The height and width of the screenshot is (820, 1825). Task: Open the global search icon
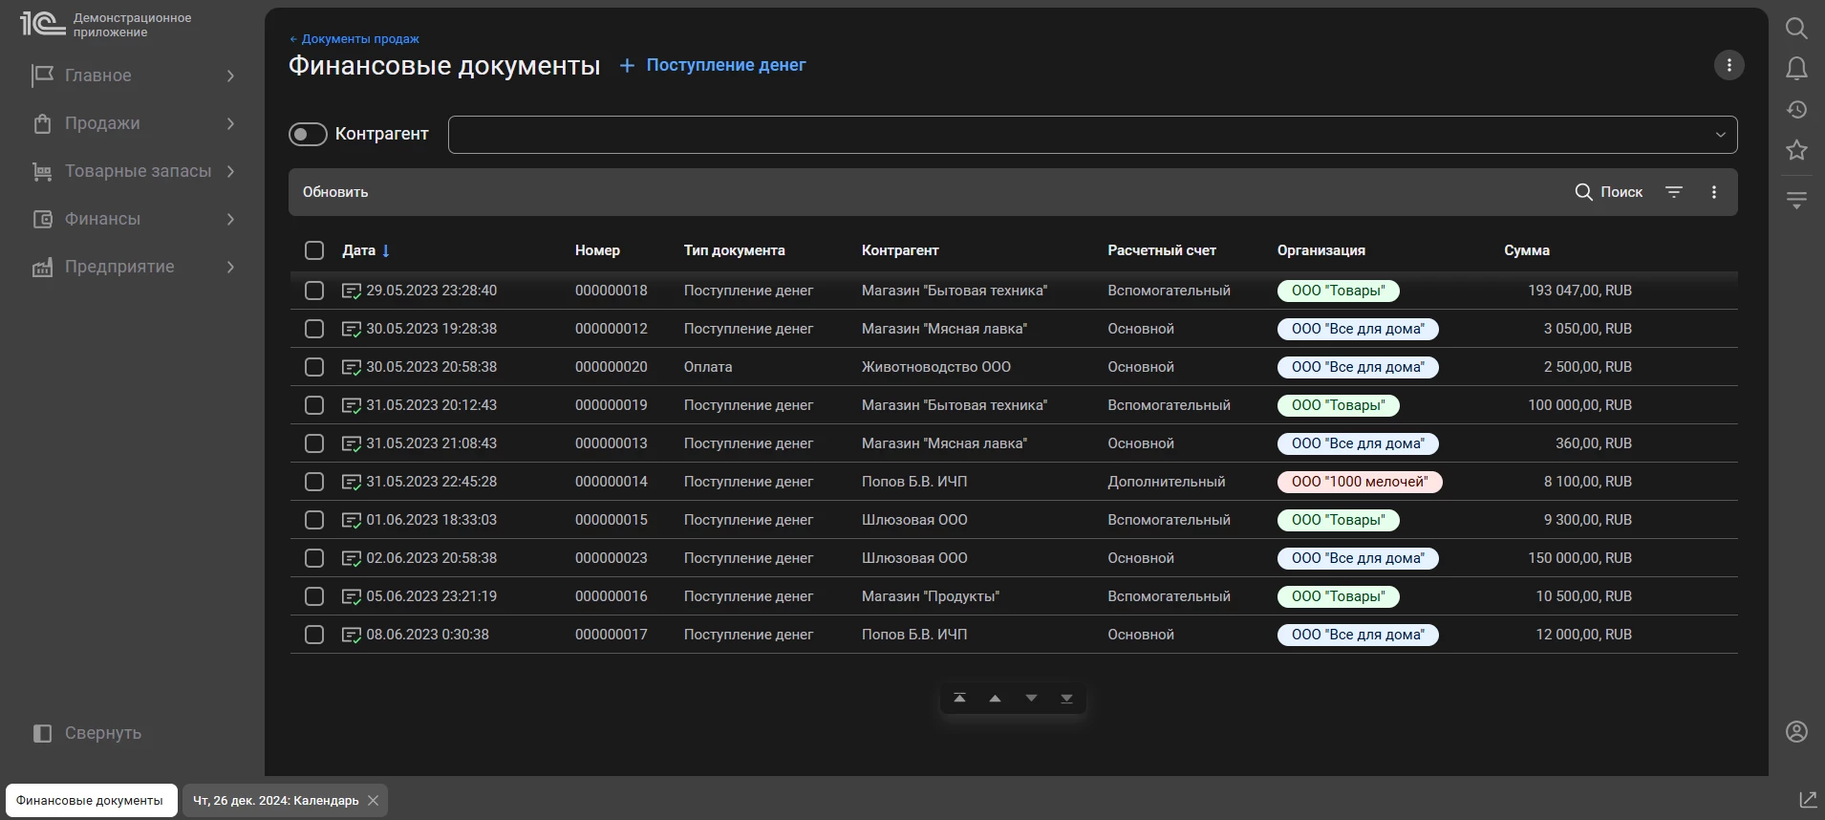1796,29
